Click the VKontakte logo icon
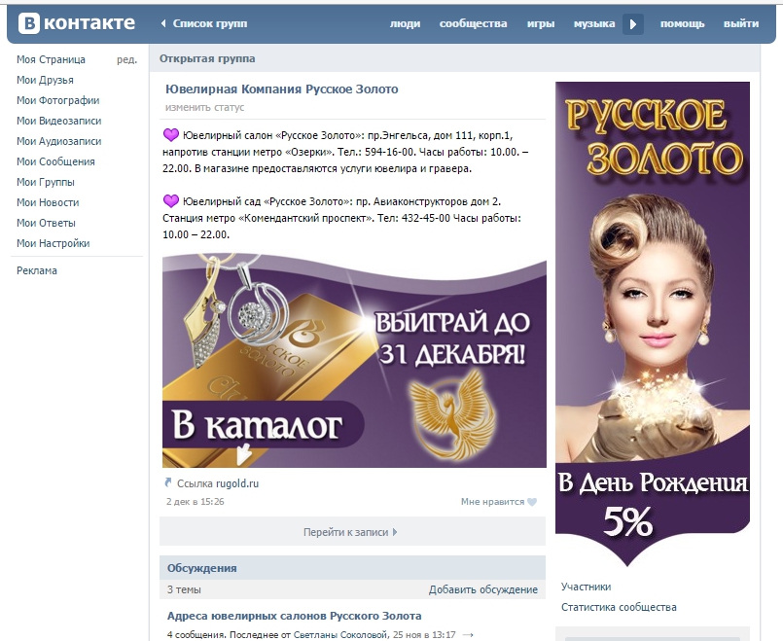The width and height of the screenshot is (783, 641). pyautogui.click(x=28, y=23)
